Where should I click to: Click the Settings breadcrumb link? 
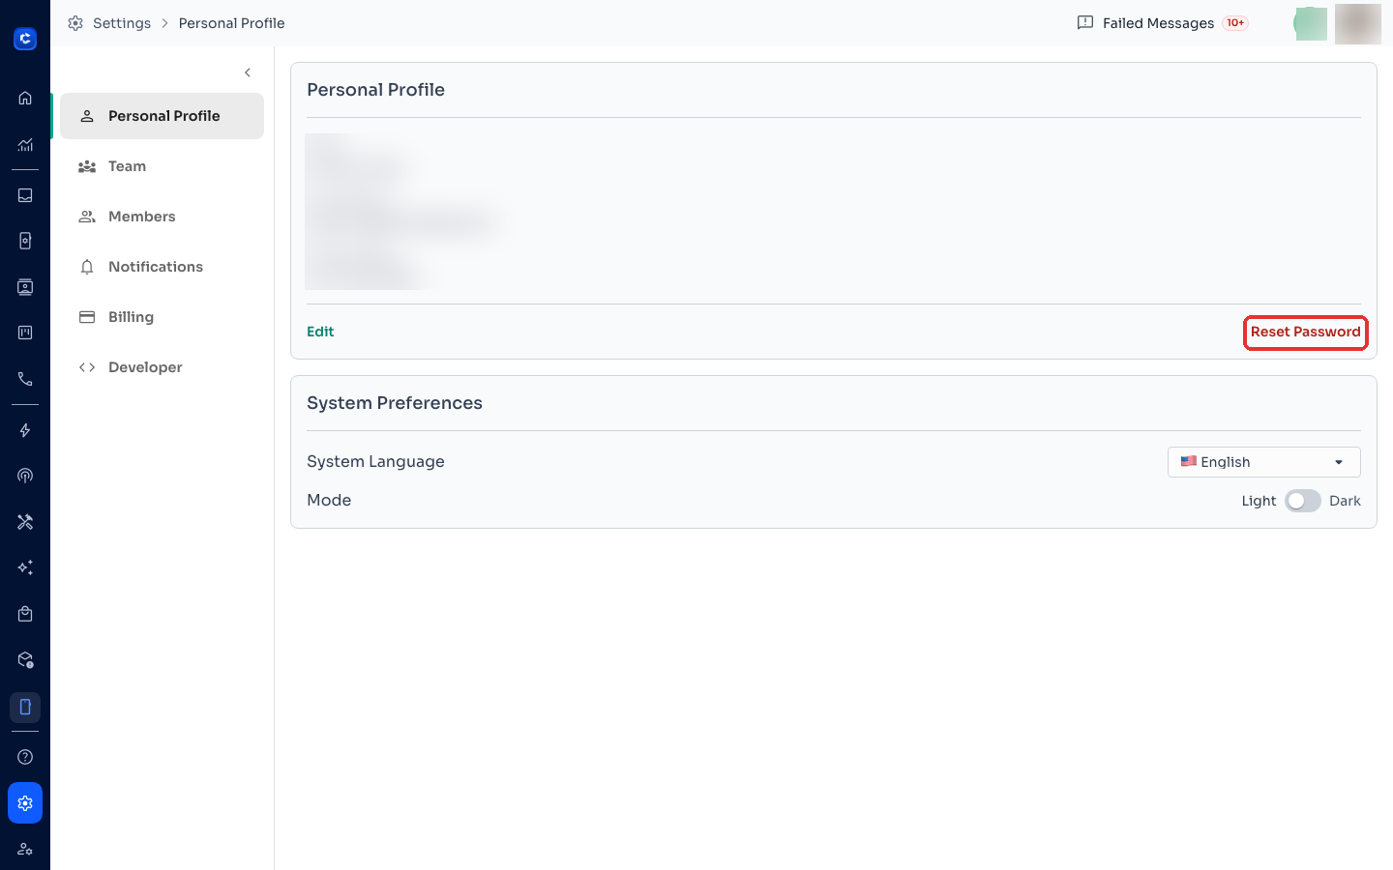click(x=122, y=23)
